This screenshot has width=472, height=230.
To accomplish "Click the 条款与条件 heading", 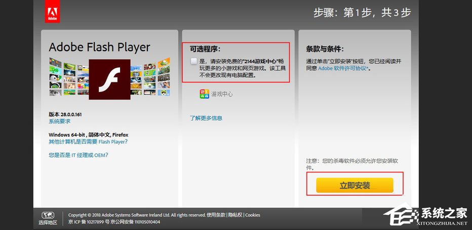I will click(x=325, y=49).
